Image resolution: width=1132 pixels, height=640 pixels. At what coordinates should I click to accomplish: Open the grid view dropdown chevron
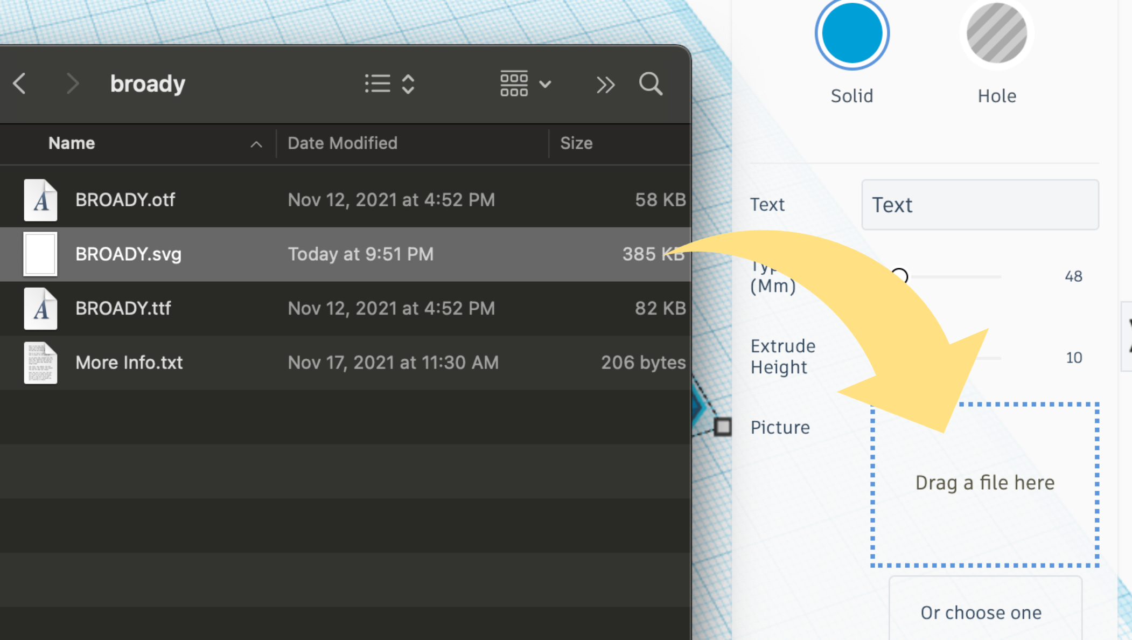pyautogui.click(x=546, y=85)
